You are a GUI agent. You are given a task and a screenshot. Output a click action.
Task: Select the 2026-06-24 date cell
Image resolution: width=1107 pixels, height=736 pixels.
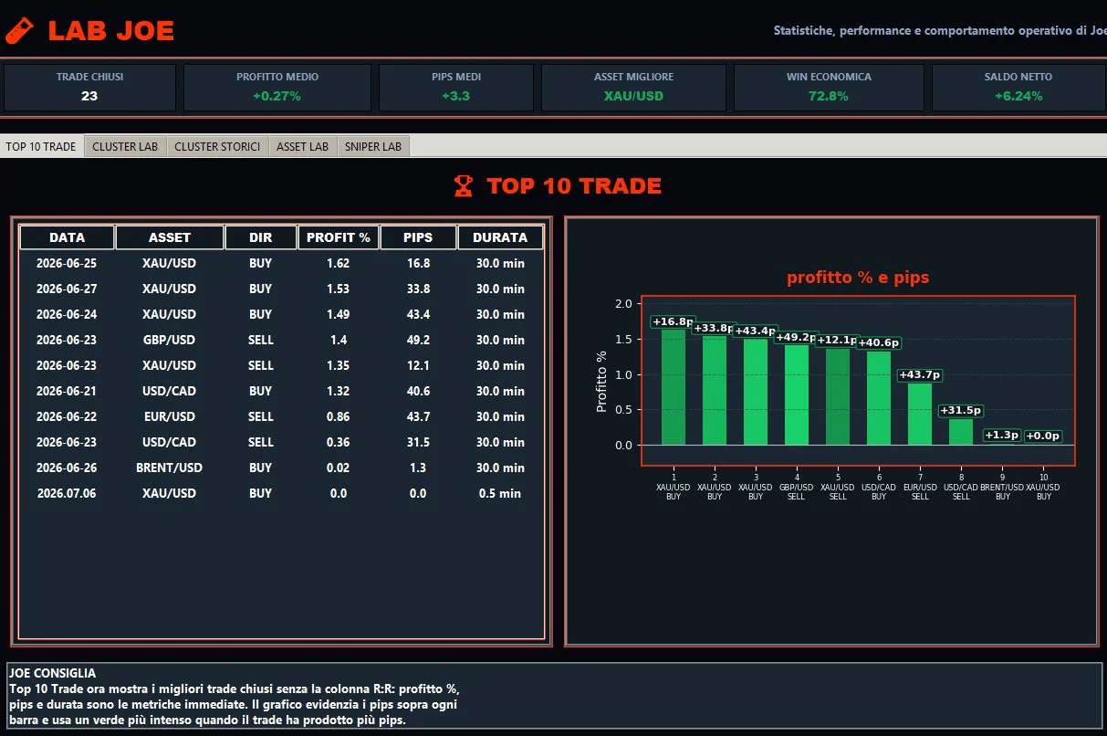click(67, 314)
